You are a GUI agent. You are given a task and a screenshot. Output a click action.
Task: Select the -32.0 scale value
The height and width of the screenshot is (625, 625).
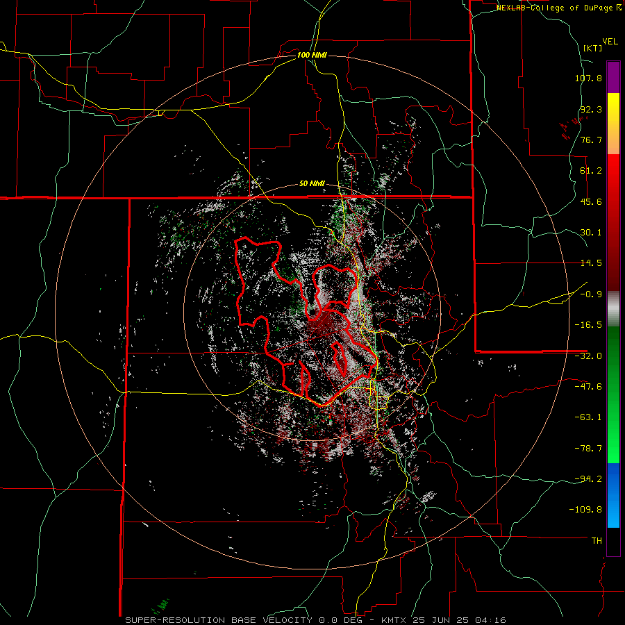click(588, 356)
